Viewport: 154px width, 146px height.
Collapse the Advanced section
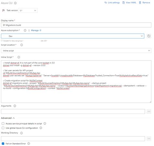tap(8, 118)
